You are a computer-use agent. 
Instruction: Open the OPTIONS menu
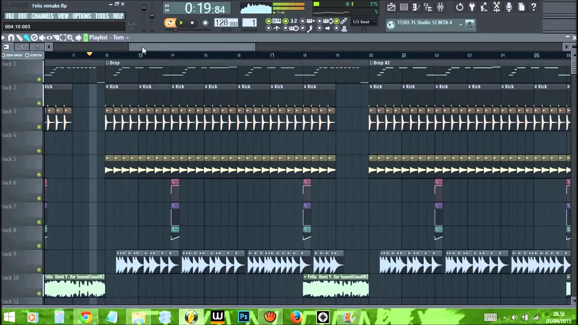click(82, 16)
